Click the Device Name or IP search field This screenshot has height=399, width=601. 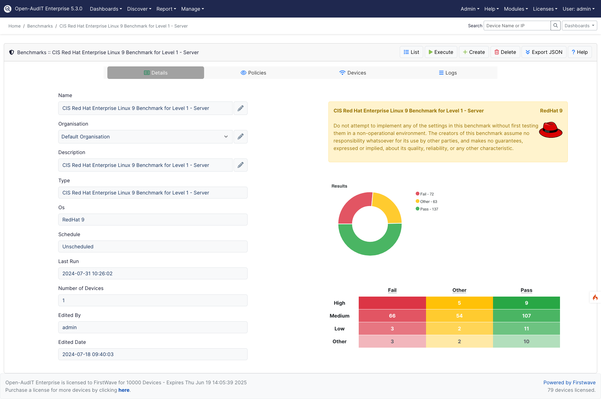(x=516, y=25)
